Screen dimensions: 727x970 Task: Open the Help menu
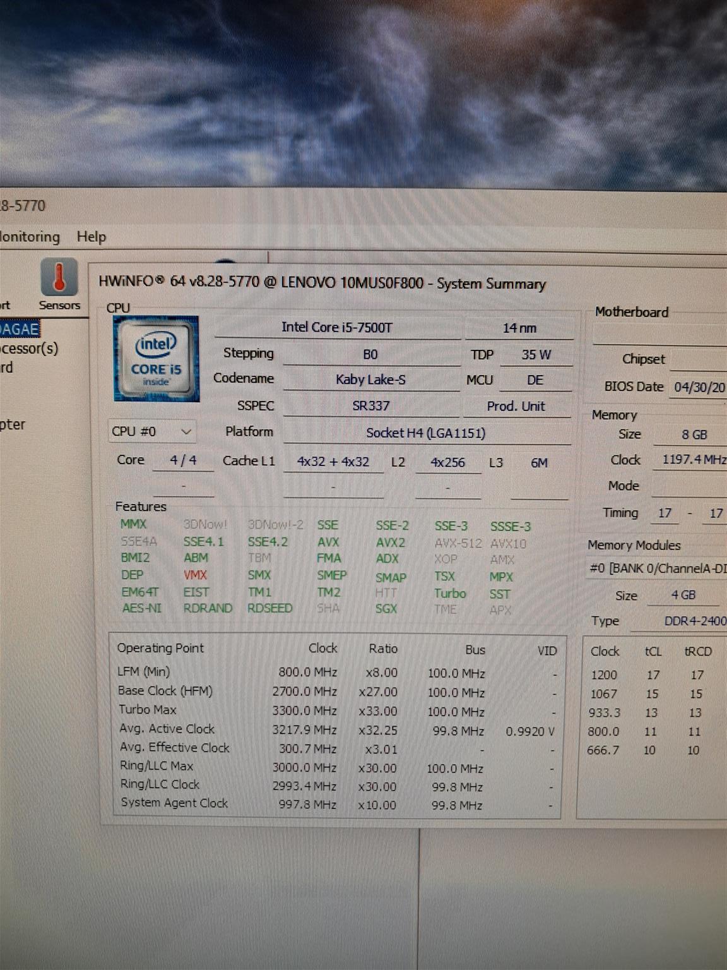[92, 237]
